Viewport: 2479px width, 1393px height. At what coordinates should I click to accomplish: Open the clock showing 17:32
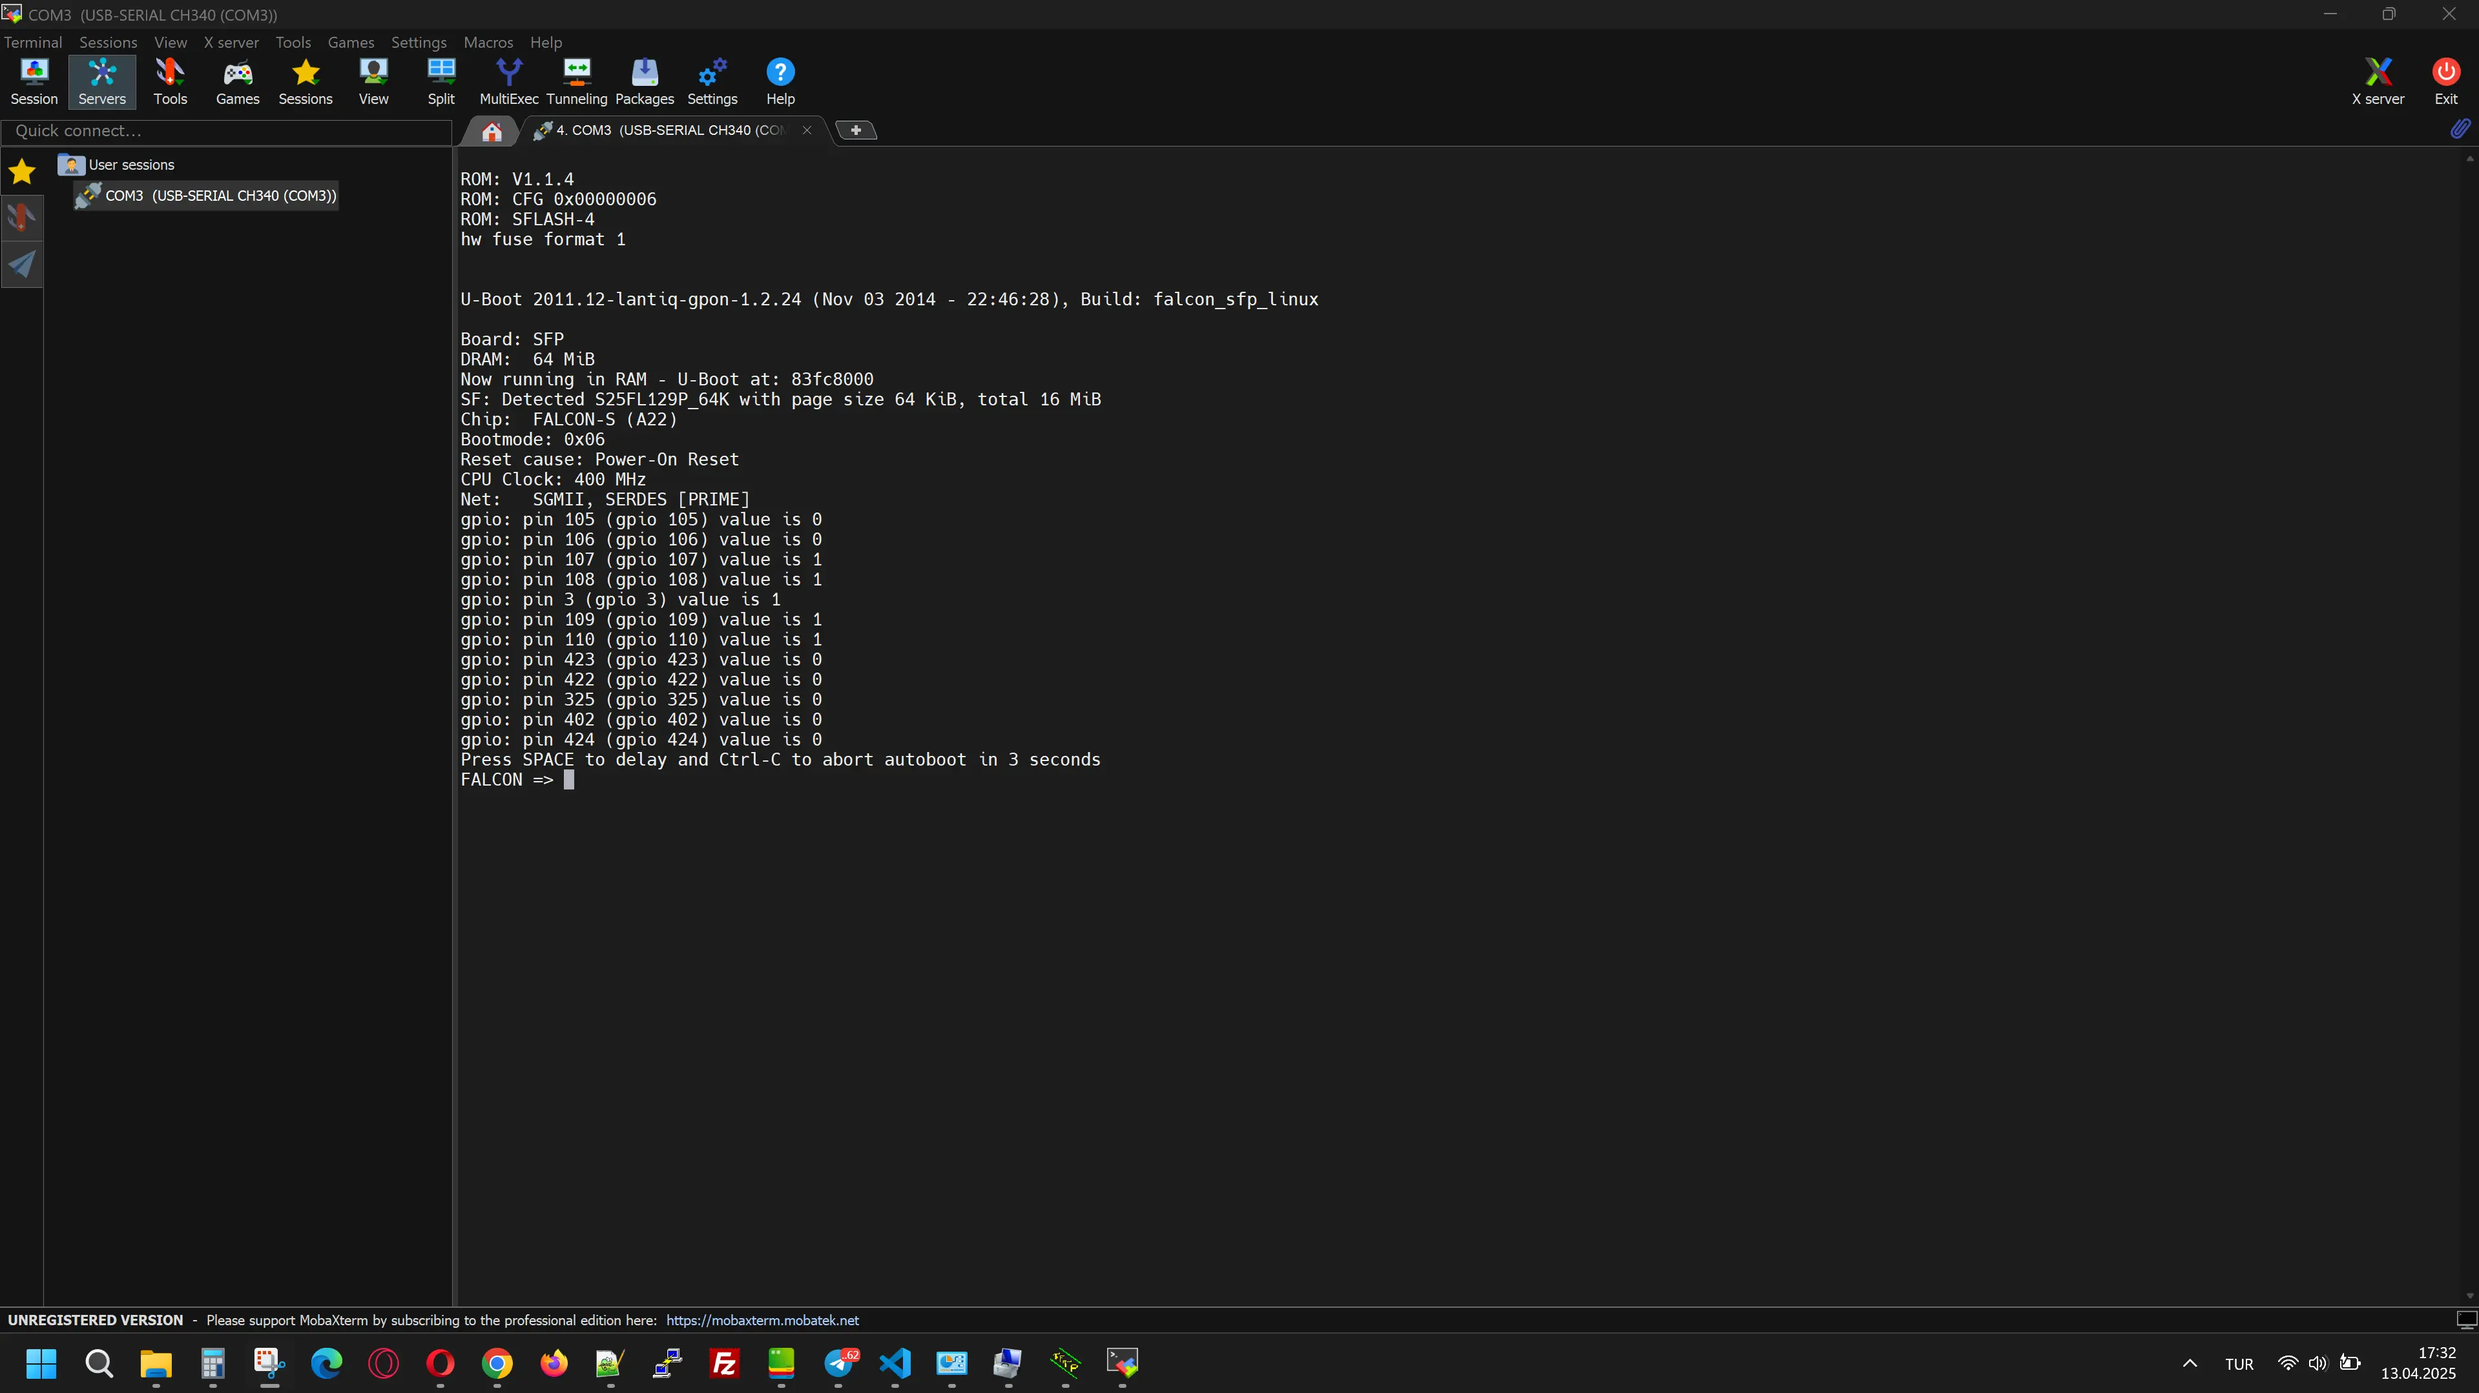[x=2418, y=1363]
